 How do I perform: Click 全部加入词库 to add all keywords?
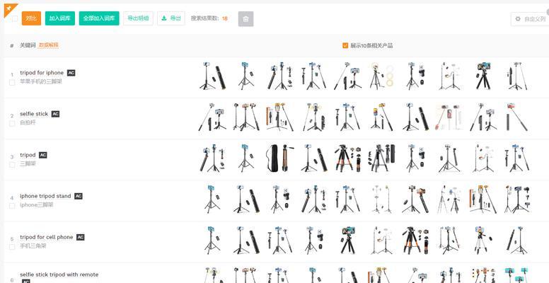[99, 18]
